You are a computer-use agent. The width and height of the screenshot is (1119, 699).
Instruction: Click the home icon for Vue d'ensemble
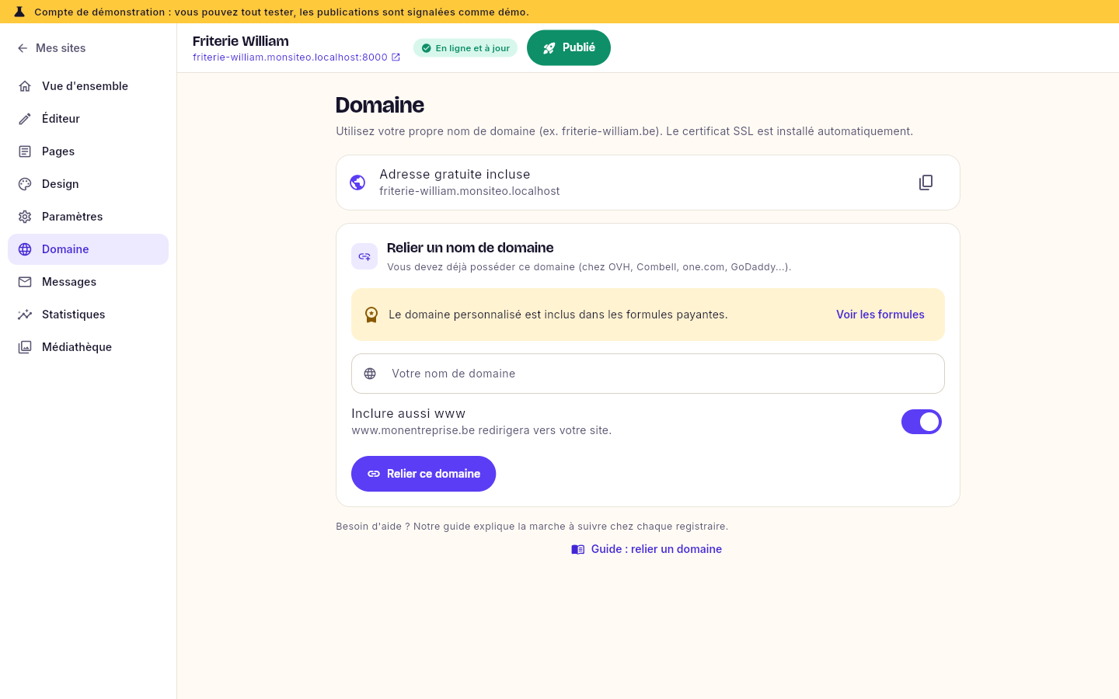click(25, 86)
